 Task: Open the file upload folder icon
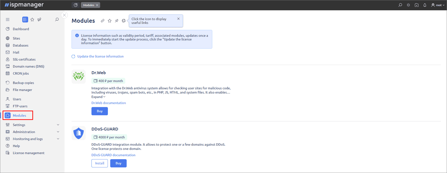(416, 5)
